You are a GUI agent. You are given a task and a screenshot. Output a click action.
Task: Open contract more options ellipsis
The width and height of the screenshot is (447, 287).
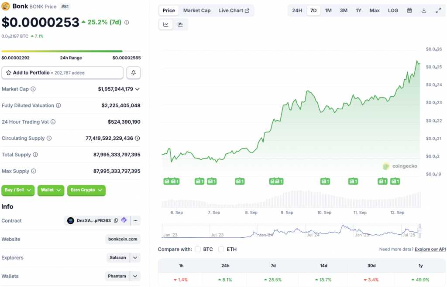(135, 220)
